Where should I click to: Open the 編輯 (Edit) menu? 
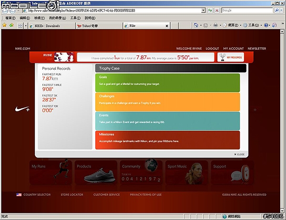pyautogui.click(x=25, y=18)
